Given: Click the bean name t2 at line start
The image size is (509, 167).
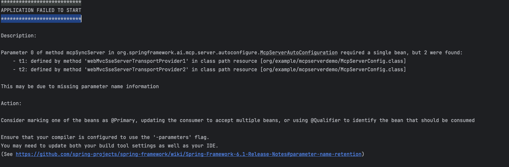Looking at the screenshot, I should (22, 69).
